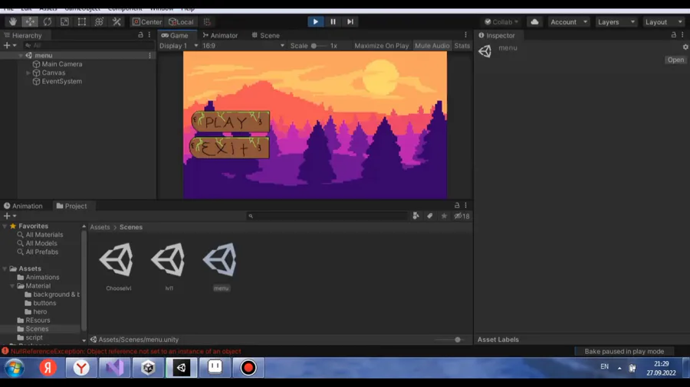
Task: Pause the game
Action: (x=333, y=21)
